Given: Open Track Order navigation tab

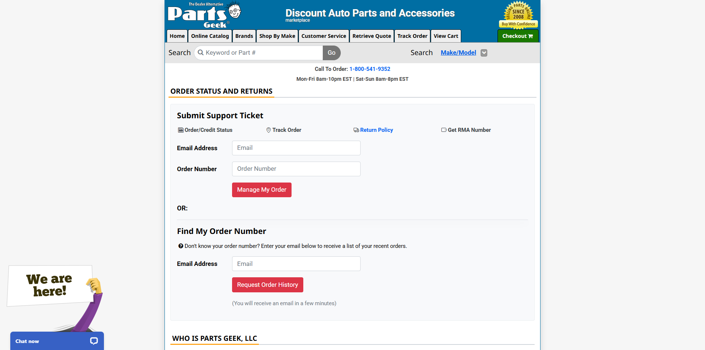Looking at the screenshot, I should coord(412,36).
